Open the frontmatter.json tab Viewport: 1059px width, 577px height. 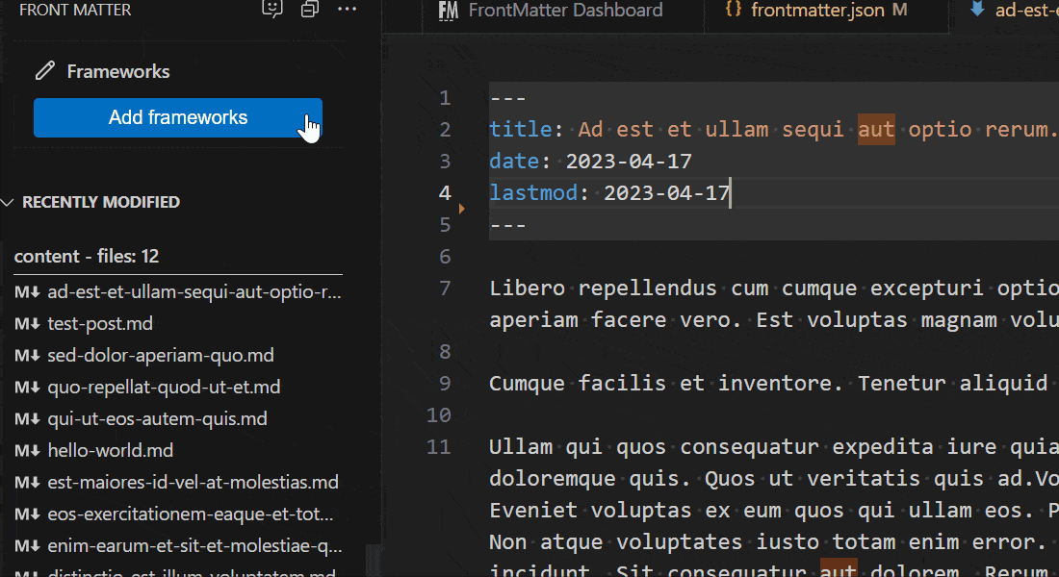tap(817, 11)
